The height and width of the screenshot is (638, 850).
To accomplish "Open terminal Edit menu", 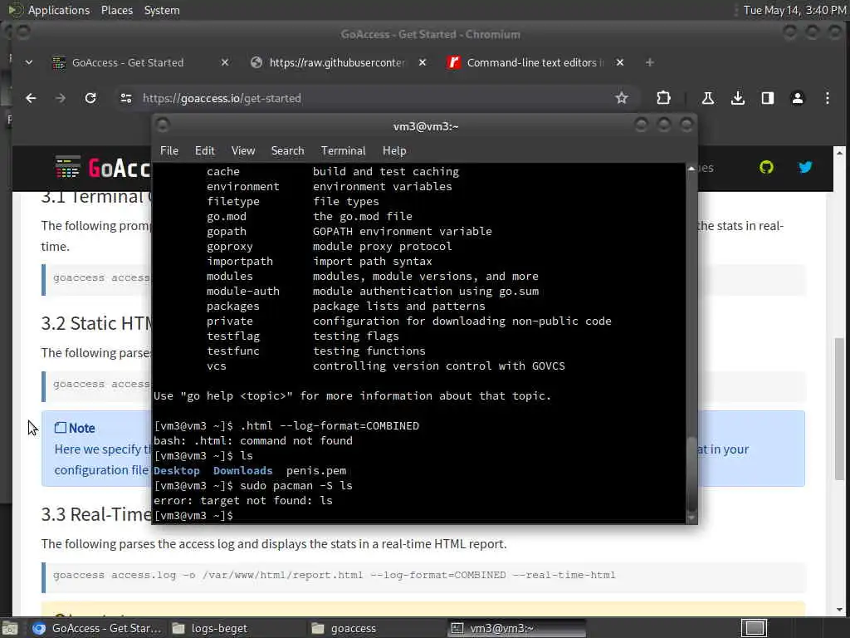I will point(205,150).
